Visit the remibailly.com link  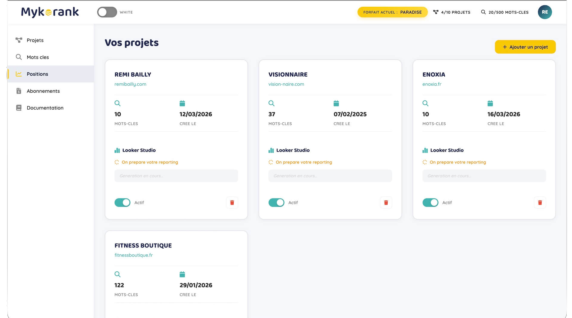pyautogui.click(x=130, y=84)
